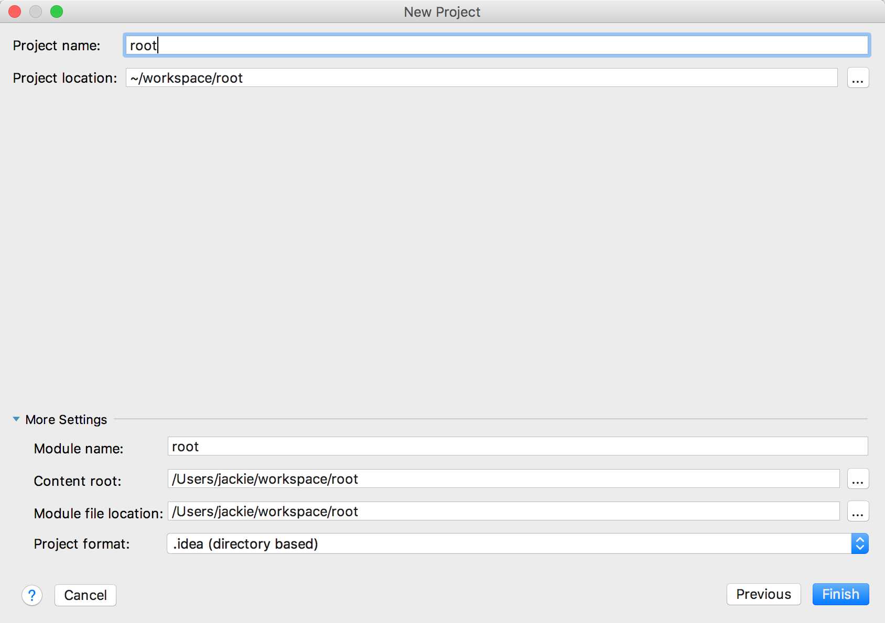Viewport: 885px width, 623px height.
Task: Go back with the Previous button
Action: (763, 594)
